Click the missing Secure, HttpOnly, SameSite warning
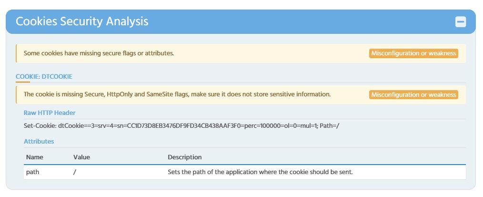 [177, 94]
